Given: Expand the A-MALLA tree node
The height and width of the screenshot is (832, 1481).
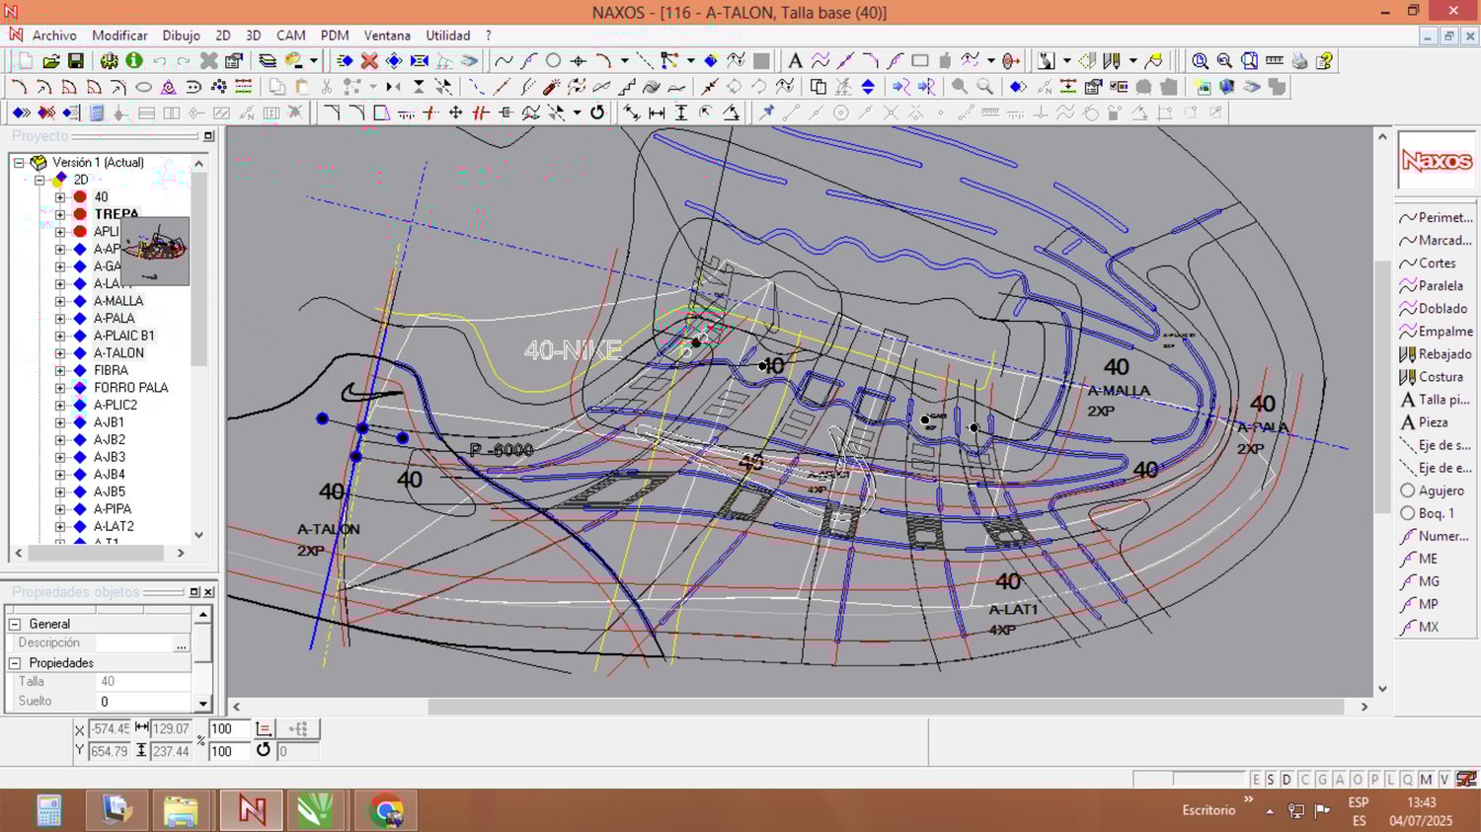Looking at the screenshot, I should (60, 301).
